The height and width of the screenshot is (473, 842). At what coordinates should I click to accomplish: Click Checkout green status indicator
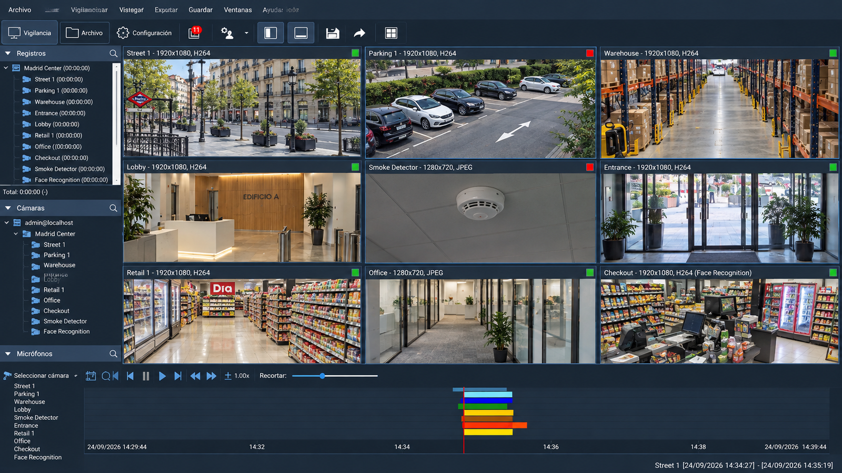click(x=833, y=273)
